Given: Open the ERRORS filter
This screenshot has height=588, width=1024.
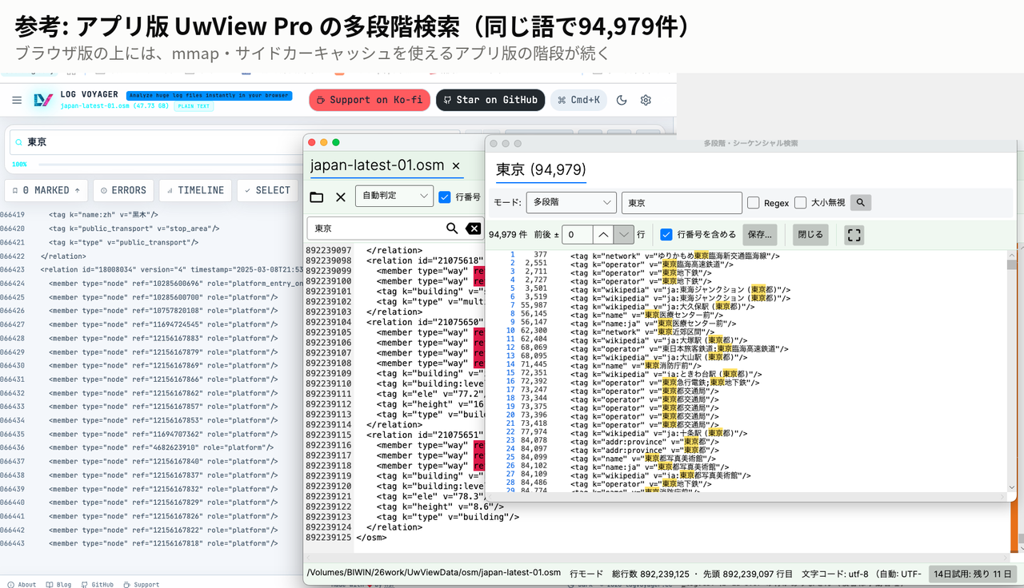Looking at the screenshot, I should (123, 190).
